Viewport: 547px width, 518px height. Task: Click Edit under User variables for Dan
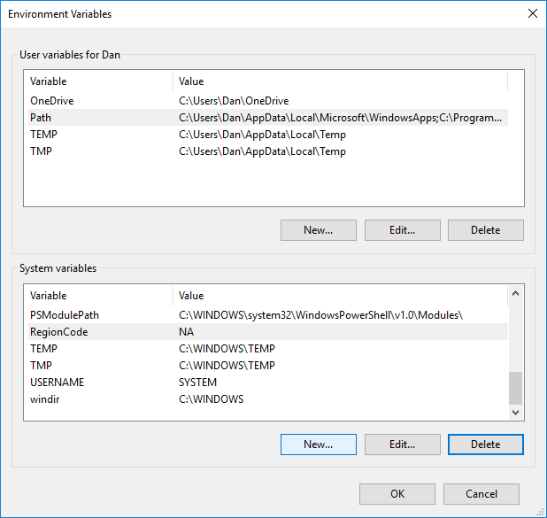[402, 230]
